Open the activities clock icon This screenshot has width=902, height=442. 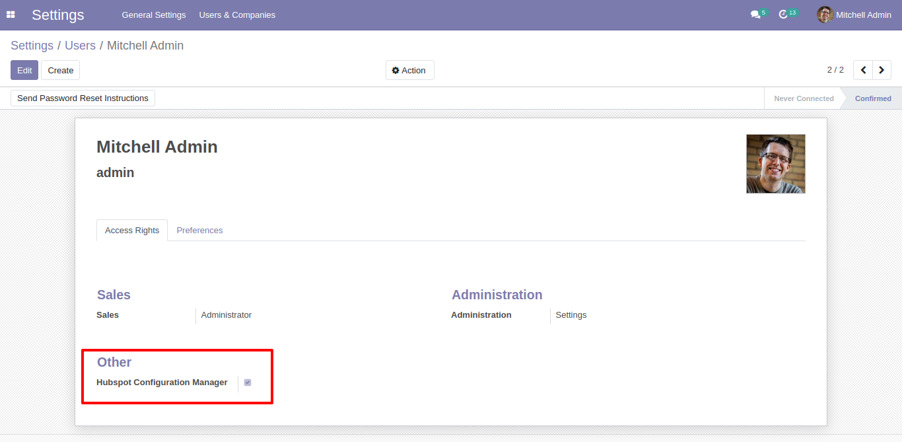(784, 15)
